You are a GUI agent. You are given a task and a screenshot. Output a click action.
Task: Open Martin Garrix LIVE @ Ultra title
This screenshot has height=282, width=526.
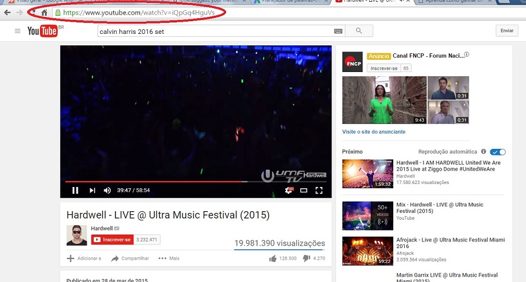tap(447, 278)
